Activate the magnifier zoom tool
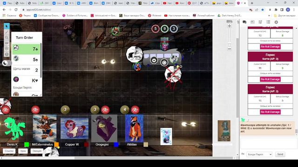298x167 pixels. coord(7,38)
